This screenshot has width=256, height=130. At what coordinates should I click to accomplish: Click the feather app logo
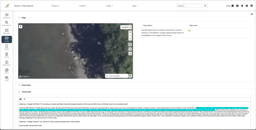[7, 6]
